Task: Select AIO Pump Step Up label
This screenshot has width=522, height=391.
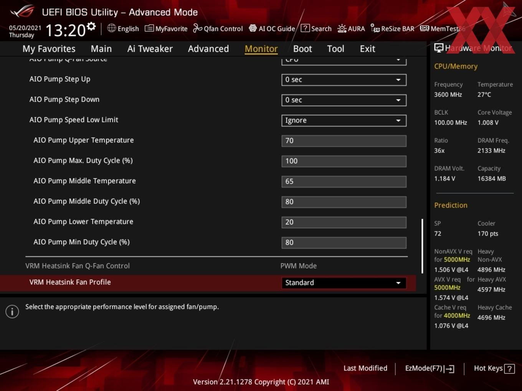Action: click(60, 79)
